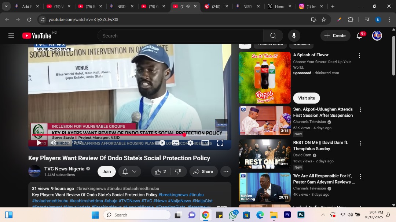Open the YouTube guide hamburger menu
The width and height of the screenshot is (396, 222).
pos(11,35)
